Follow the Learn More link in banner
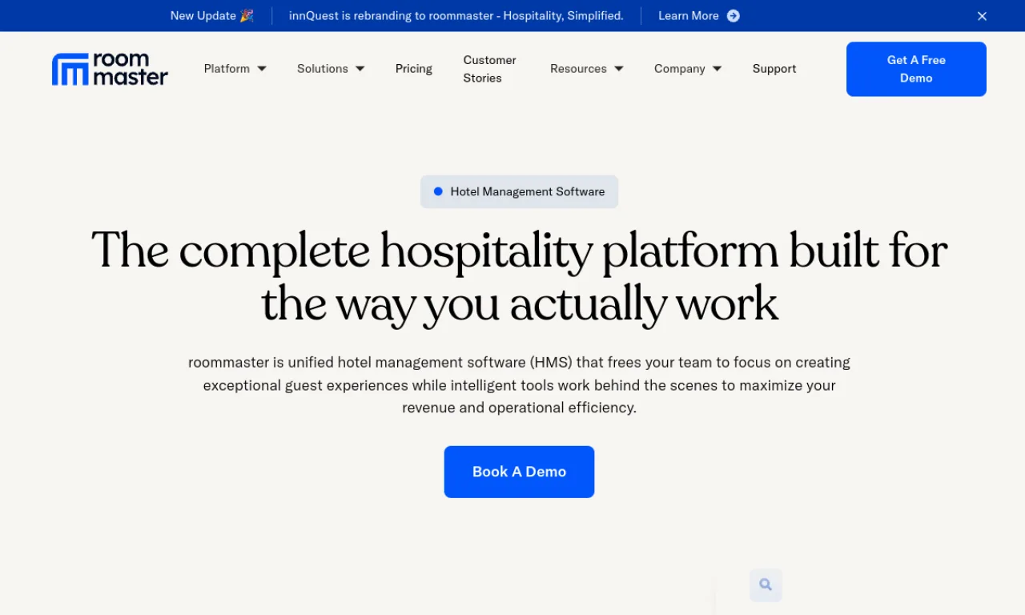This screenshot has width=1025, height=615. tap(689, 16)
